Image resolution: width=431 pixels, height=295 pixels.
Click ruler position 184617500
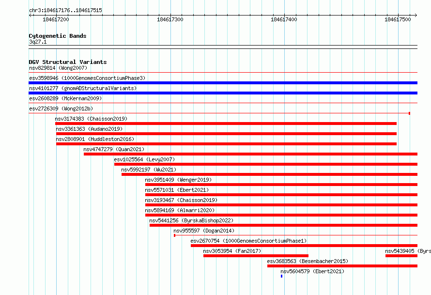pyautogui.click(x=398, y=19)
